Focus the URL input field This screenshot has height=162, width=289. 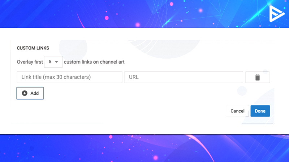184,77
